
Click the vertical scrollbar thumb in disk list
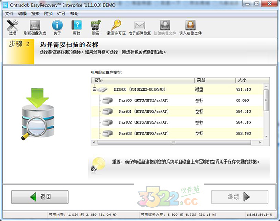pyautogui.click(x=266, y=100)
